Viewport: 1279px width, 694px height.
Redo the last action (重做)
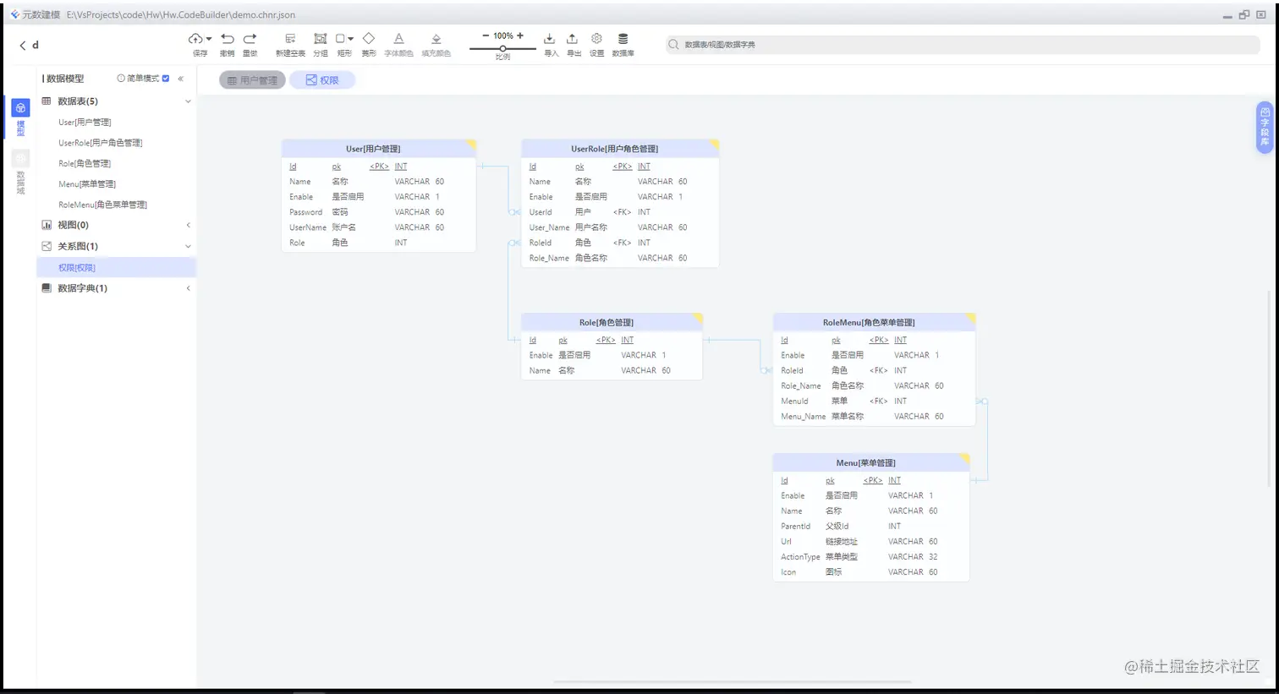pos(250,39)
